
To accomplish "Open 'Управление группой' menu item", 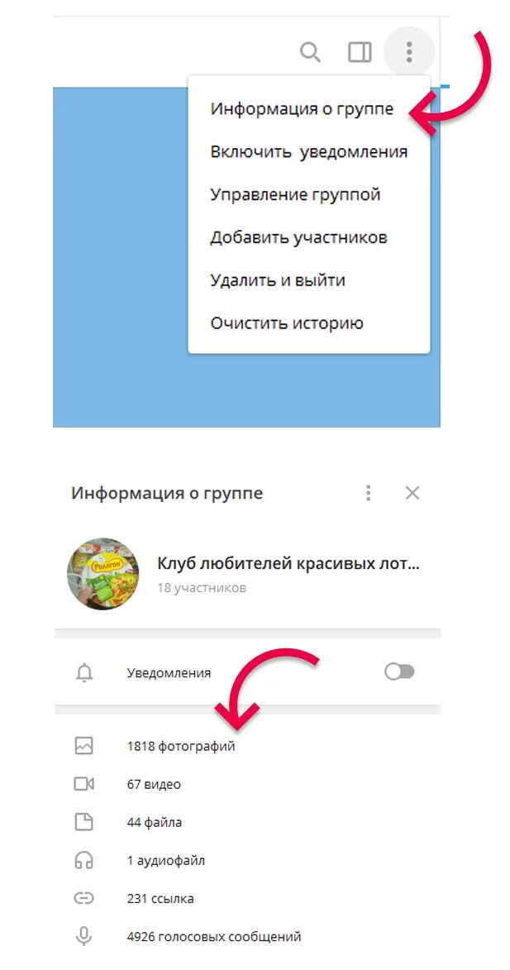I will click(295, 195).
